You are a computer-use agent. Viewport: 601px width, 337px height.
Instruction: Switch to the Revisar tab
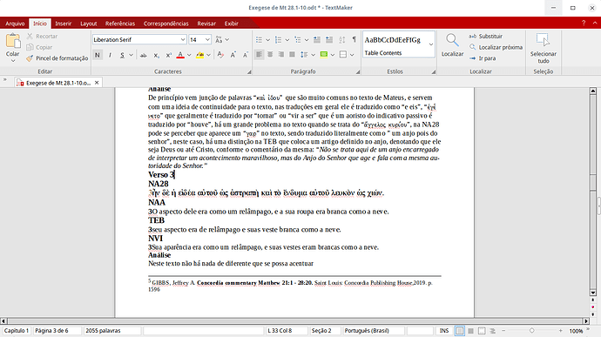click(x=206, y=24)
